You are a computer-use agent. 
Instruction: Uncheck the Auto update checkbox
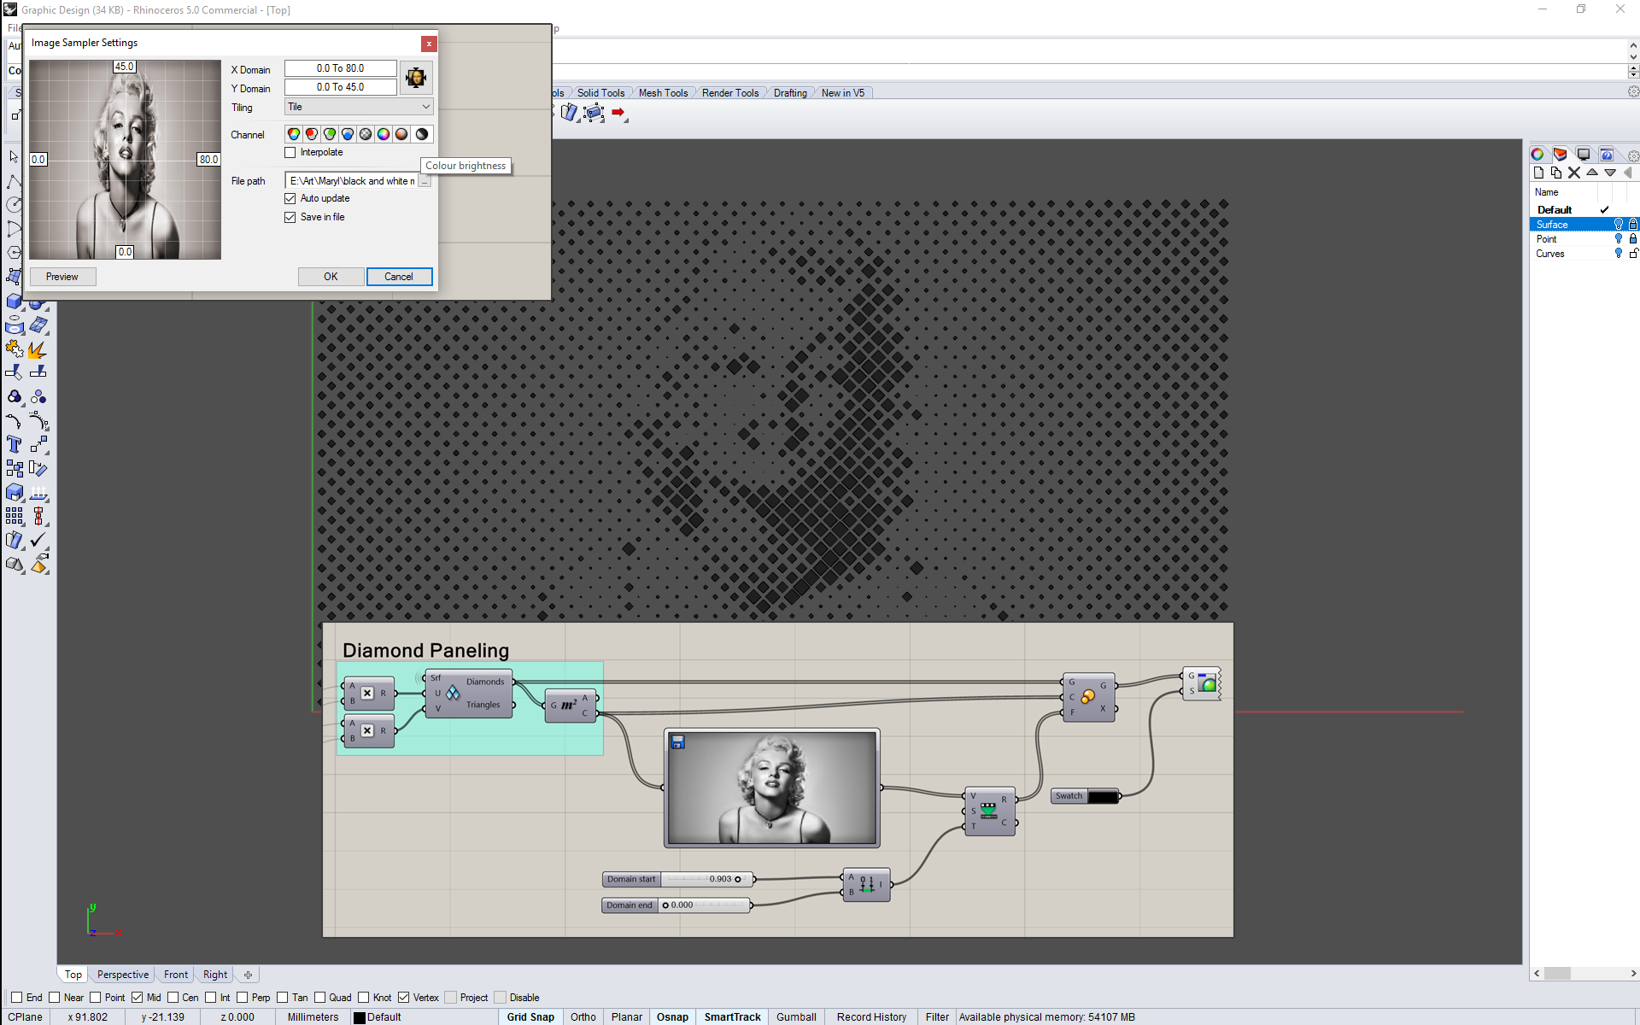point(290,198)
